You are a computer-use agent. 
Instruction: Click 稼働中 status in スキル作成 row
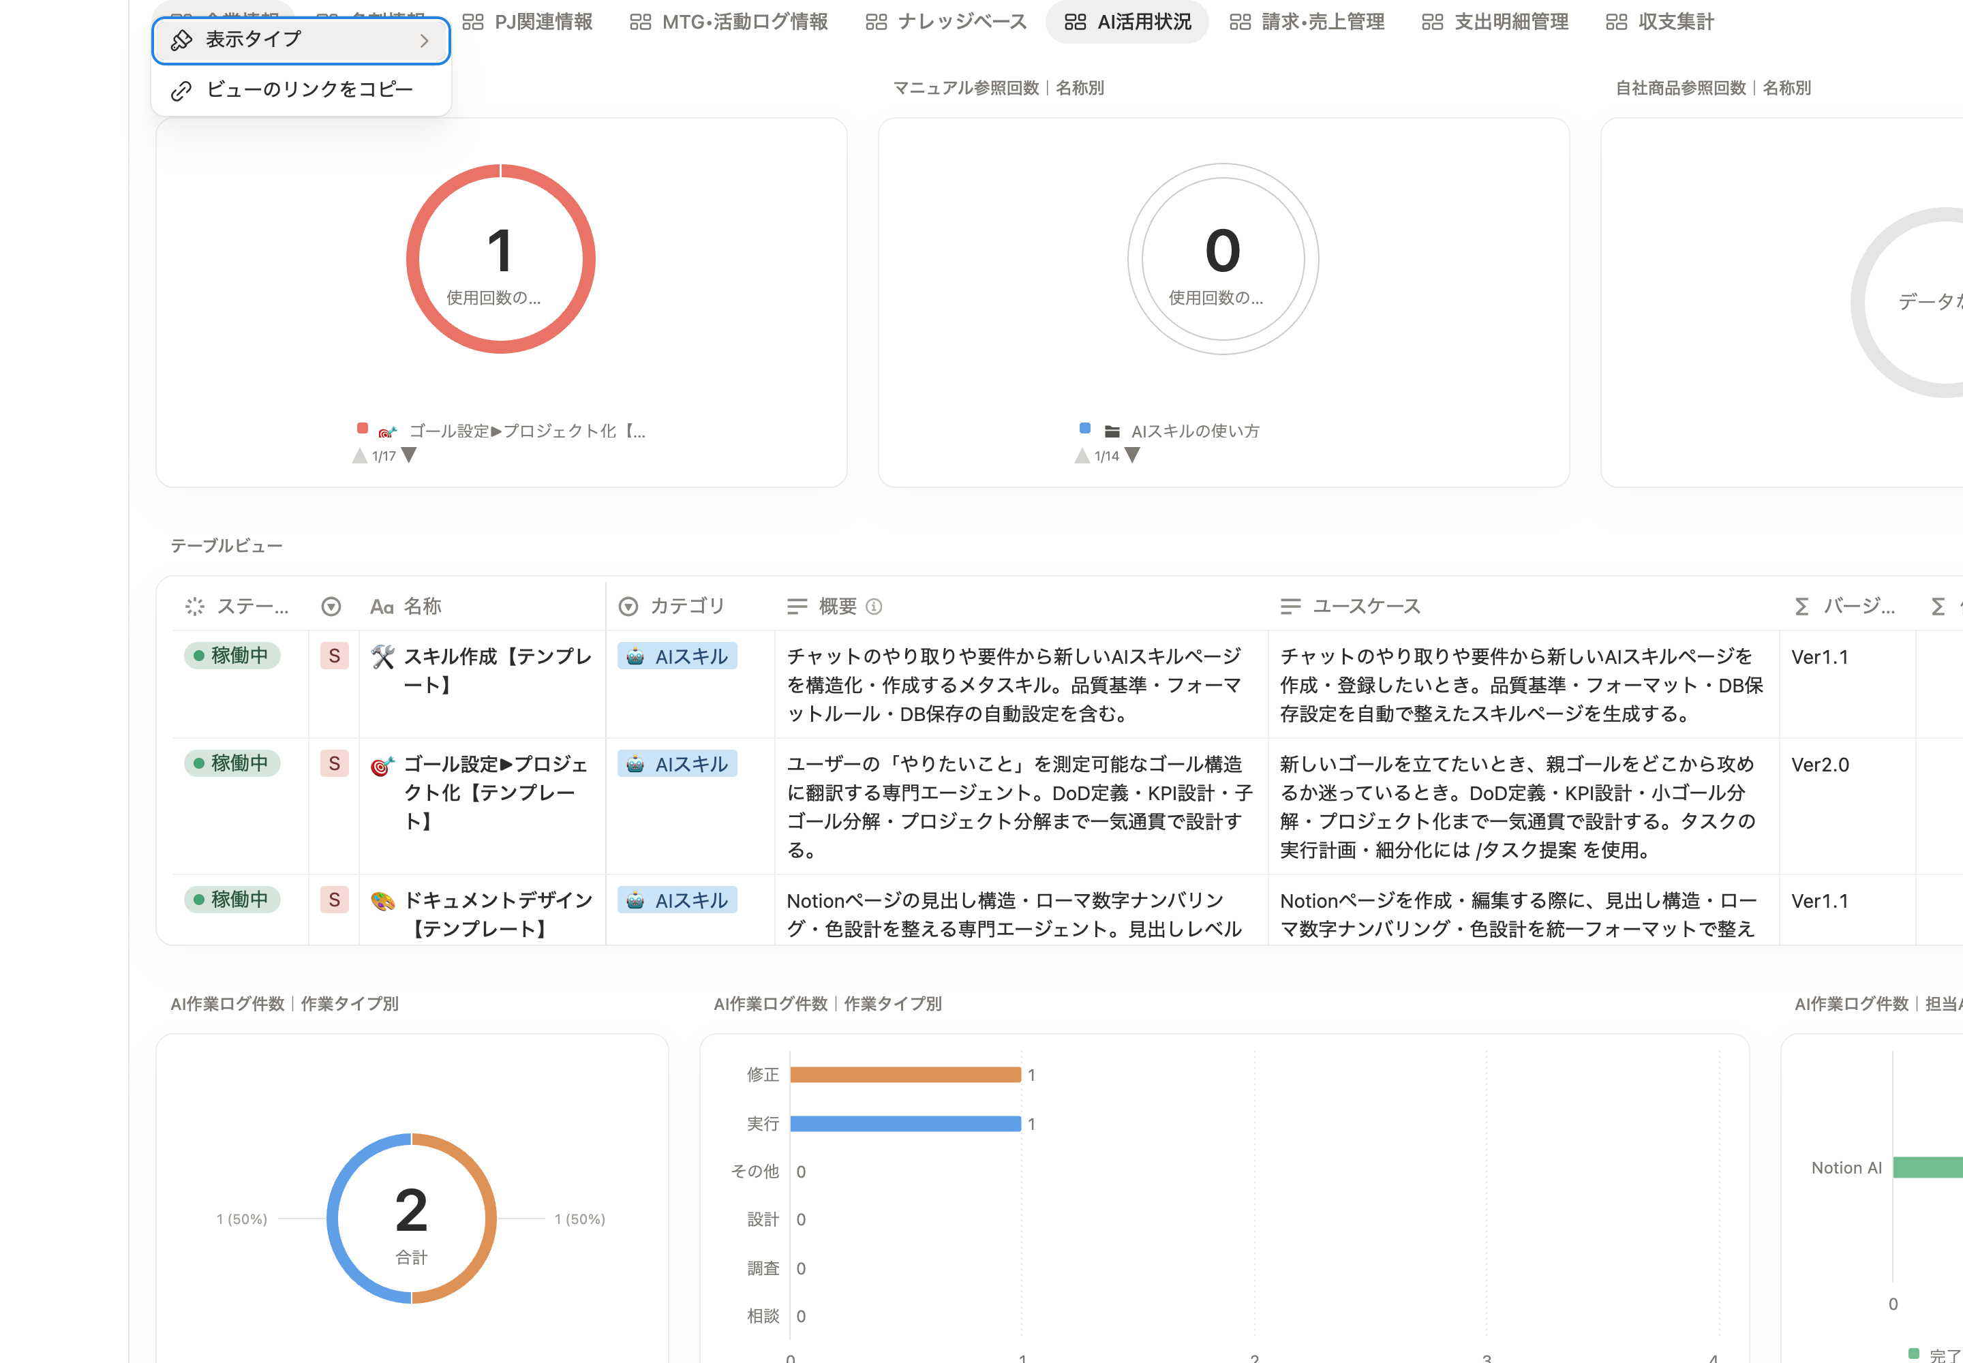coord(232,656)
